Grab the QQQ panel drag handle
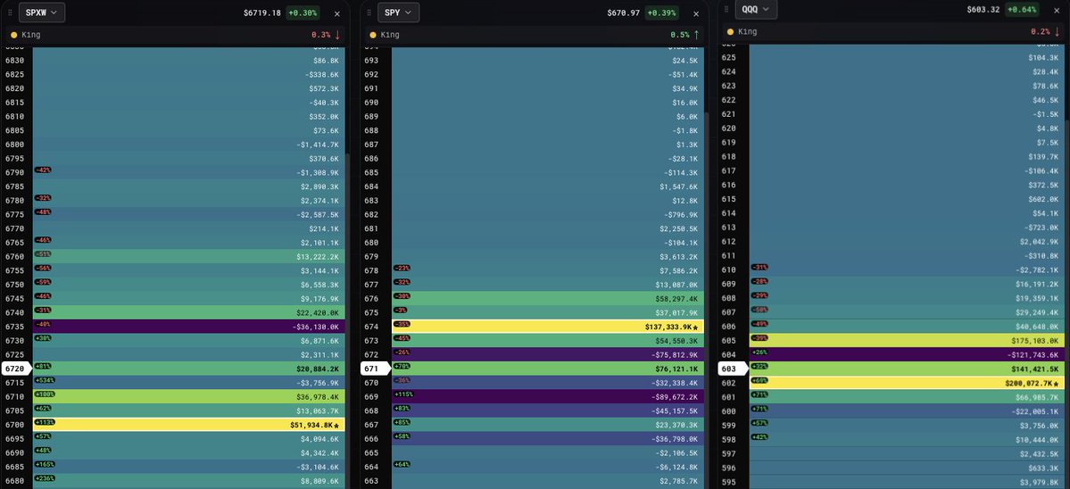The image size is (1070, 489). pyautogui.click(x=726, y=10)
